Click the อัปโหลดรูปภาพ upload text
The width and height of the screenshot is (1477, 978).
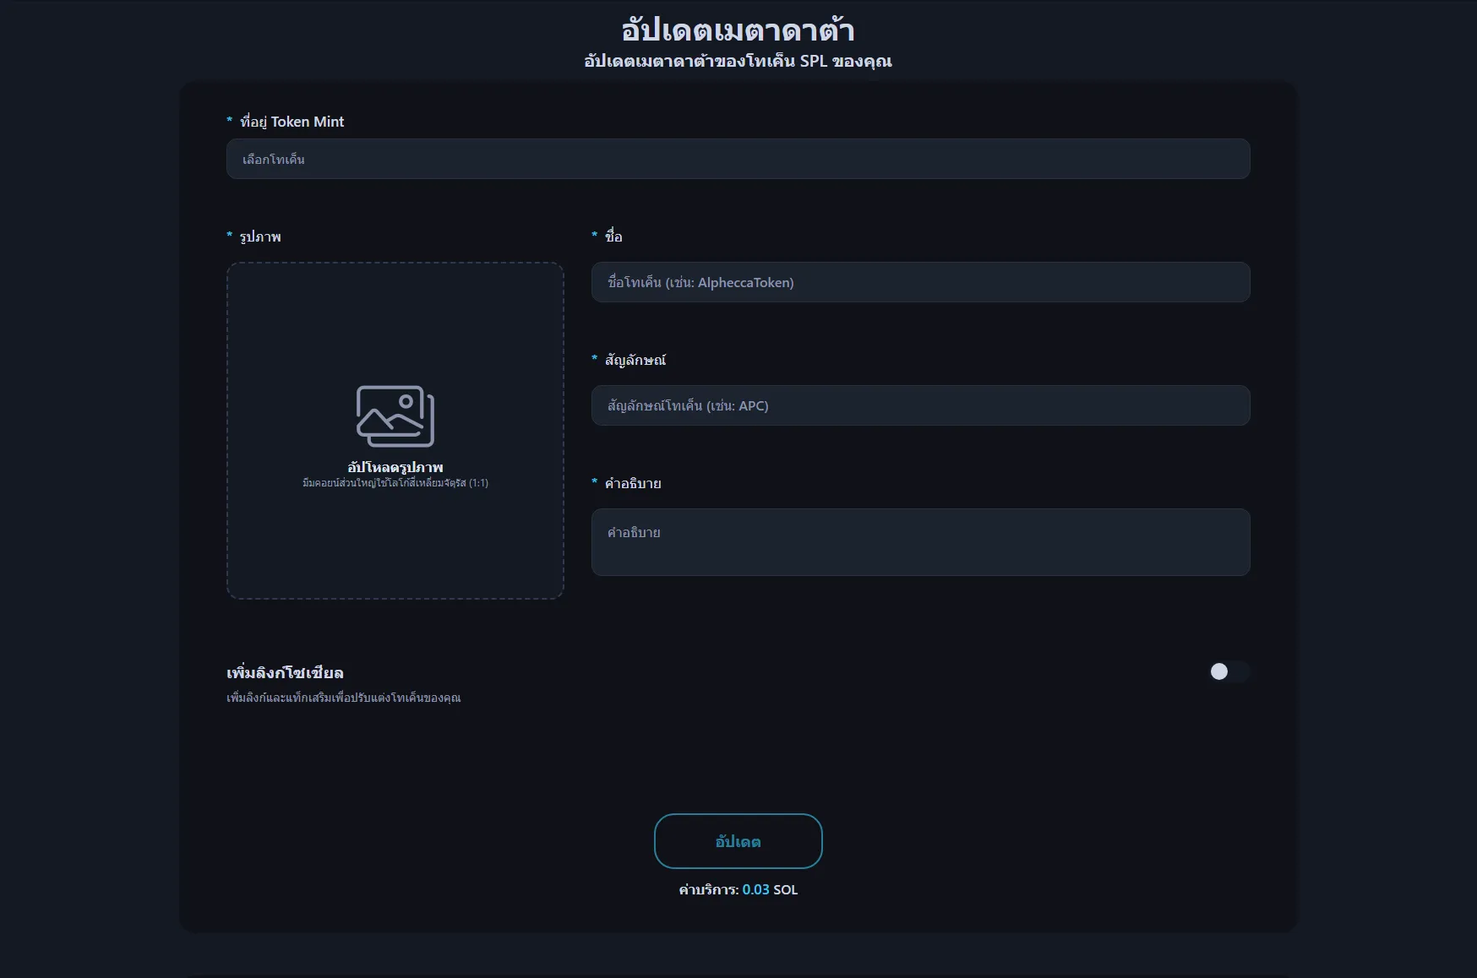point(395,467)
